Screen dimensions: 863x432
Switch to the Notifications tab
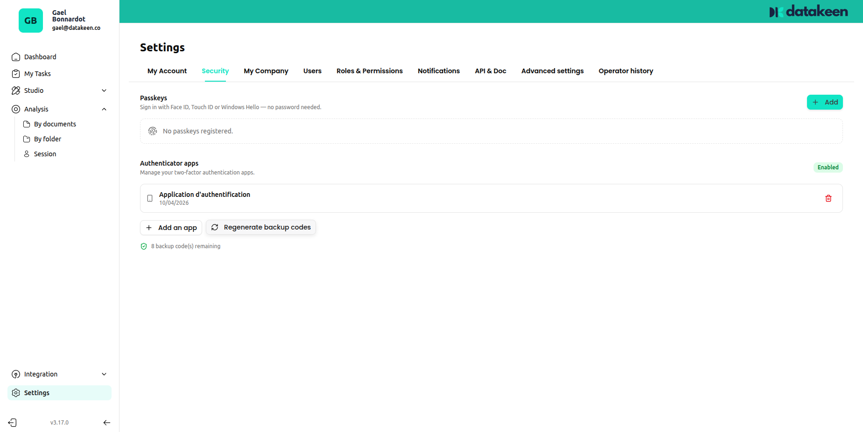[x=438, y=71]
